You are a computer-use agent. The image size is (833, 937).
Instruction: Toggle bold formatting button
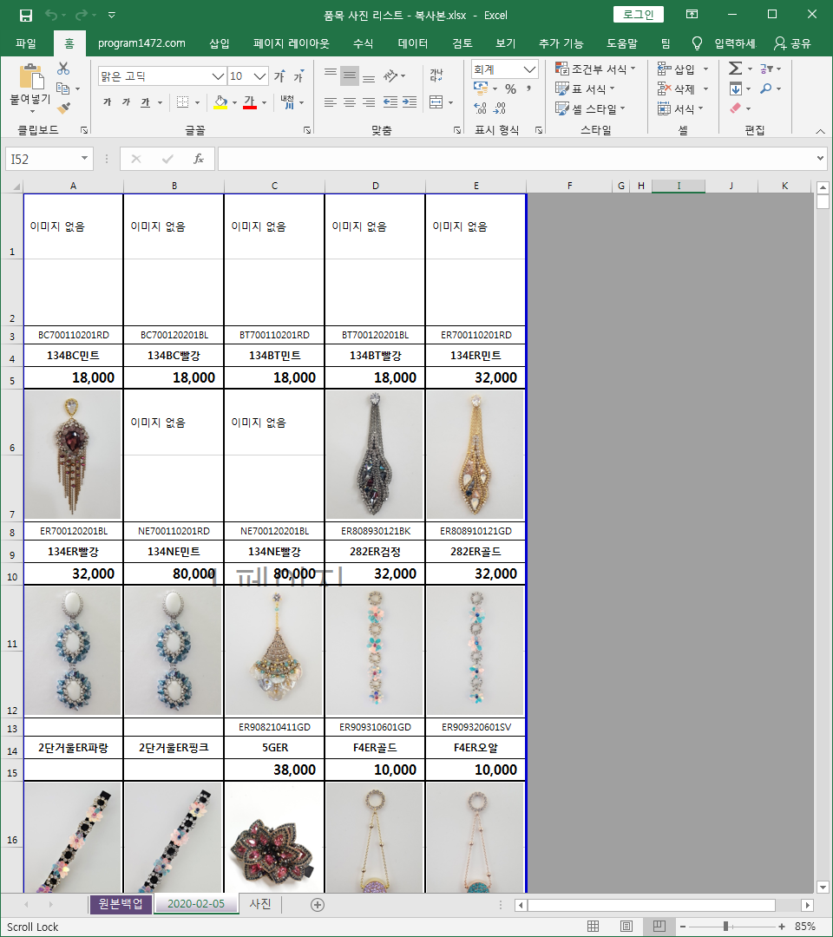(x=107, y=102)
